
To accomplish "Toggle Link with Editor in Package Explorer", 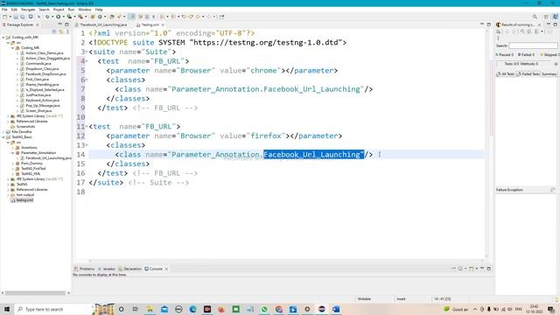I will (60, 31).
